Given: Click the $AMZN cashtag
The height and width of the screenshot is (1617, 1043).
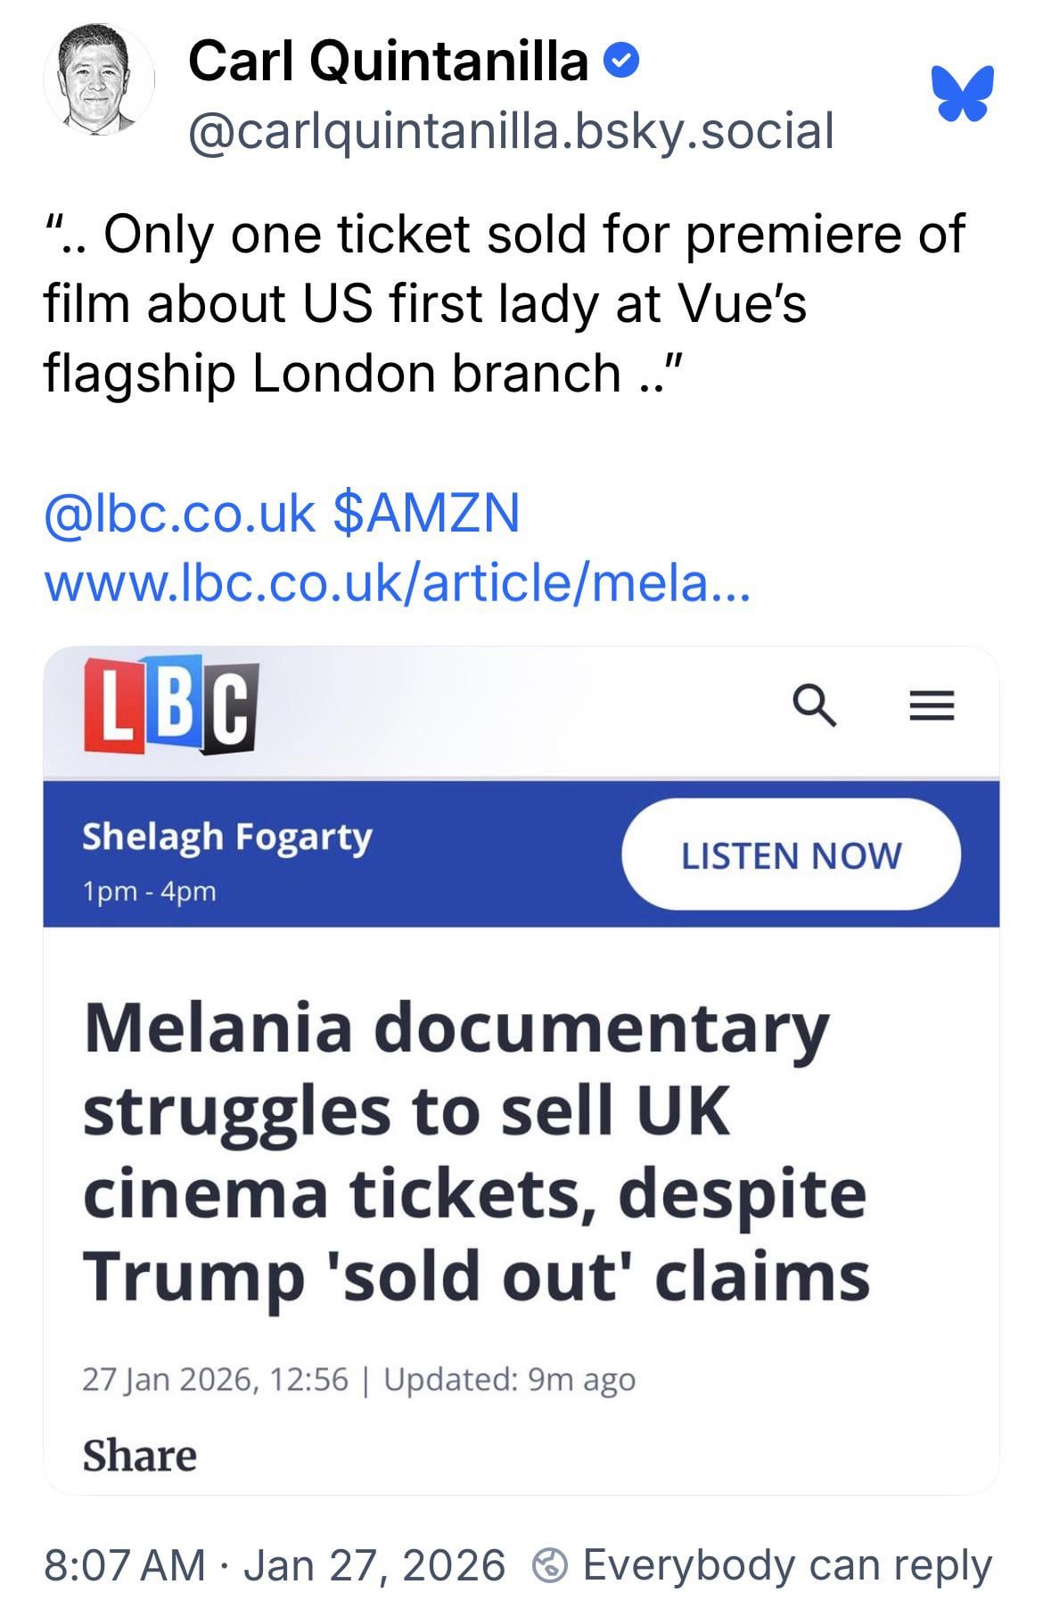Looking at the screenshot, I should coord(426,513).
